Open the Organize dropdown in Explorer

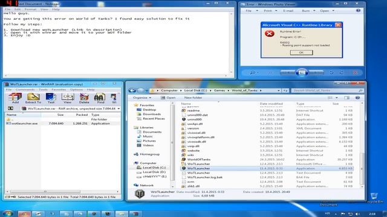(x=142, y=98)
